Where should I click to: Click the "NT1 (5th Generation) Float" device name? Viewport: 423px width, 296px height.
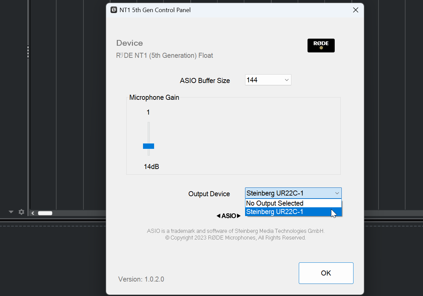coord(164,55)
